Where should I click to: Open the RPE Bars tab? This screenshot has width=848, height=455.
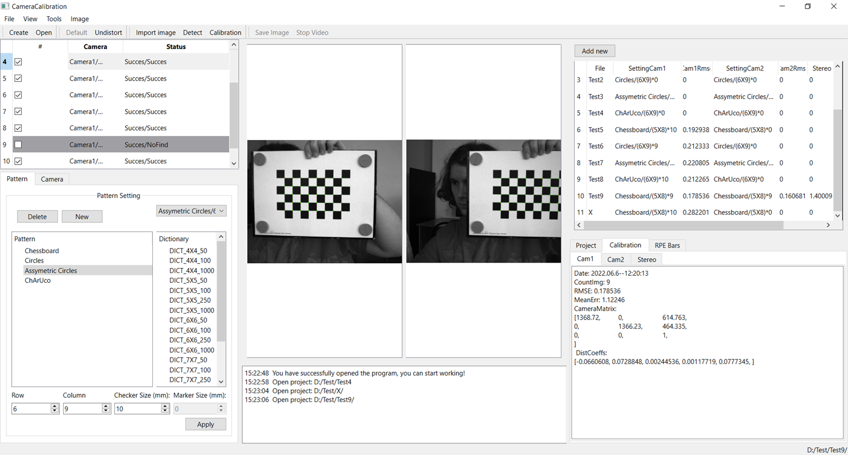pyautogui.click(x=667, y=245)
